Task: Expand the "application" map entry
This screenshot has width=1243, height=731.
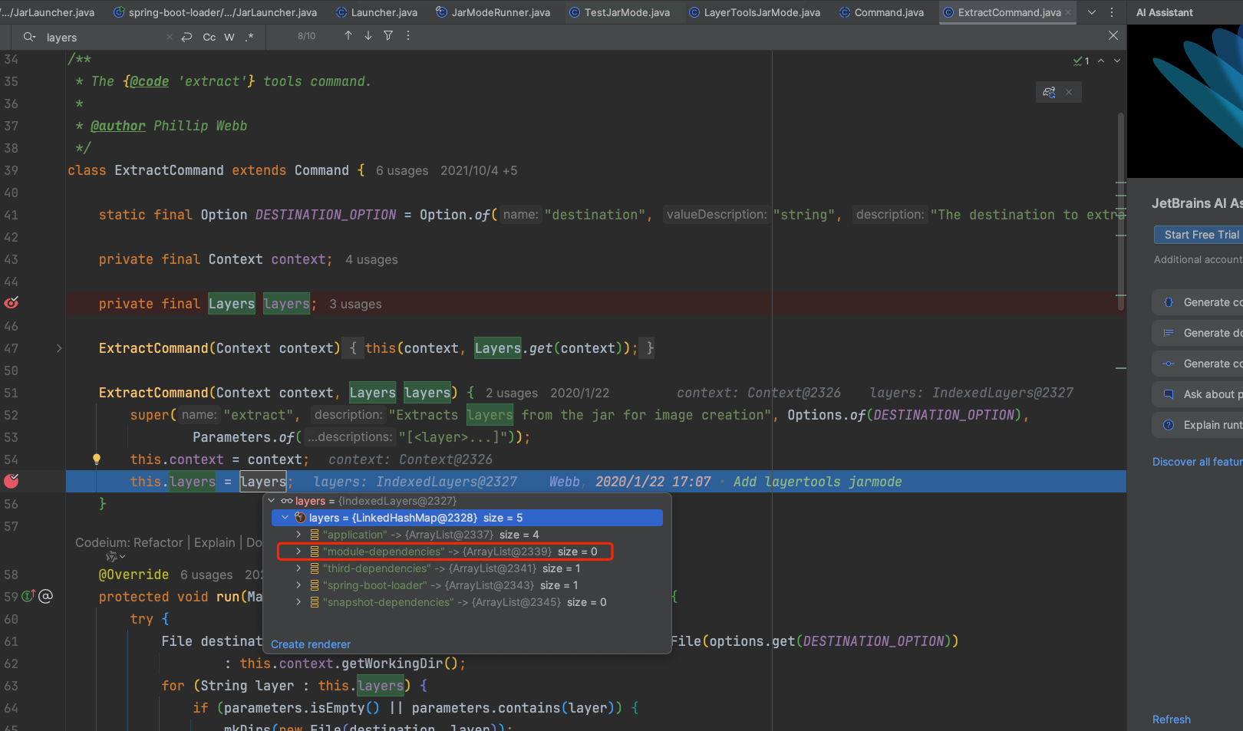Action: (x=298, y=535)
